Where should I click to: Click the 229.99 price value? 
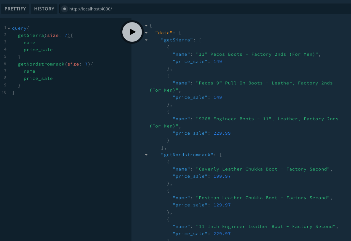[x=222, y=133]
